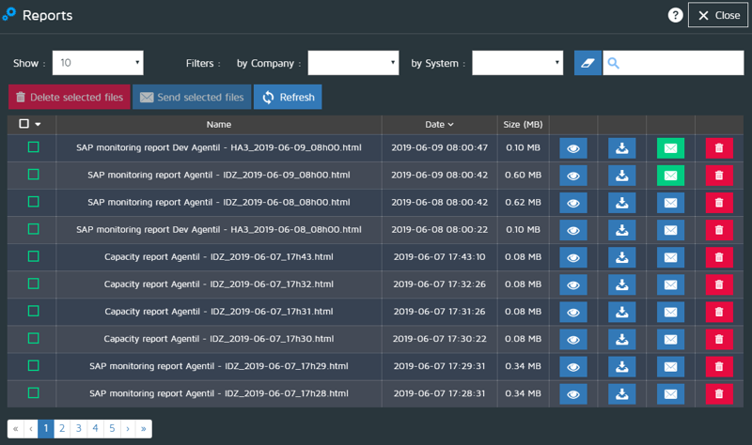Toggle the select-all checkbox in table header
Image resolution: width=752 pixels, height=445 pixels.
(24, 124)
